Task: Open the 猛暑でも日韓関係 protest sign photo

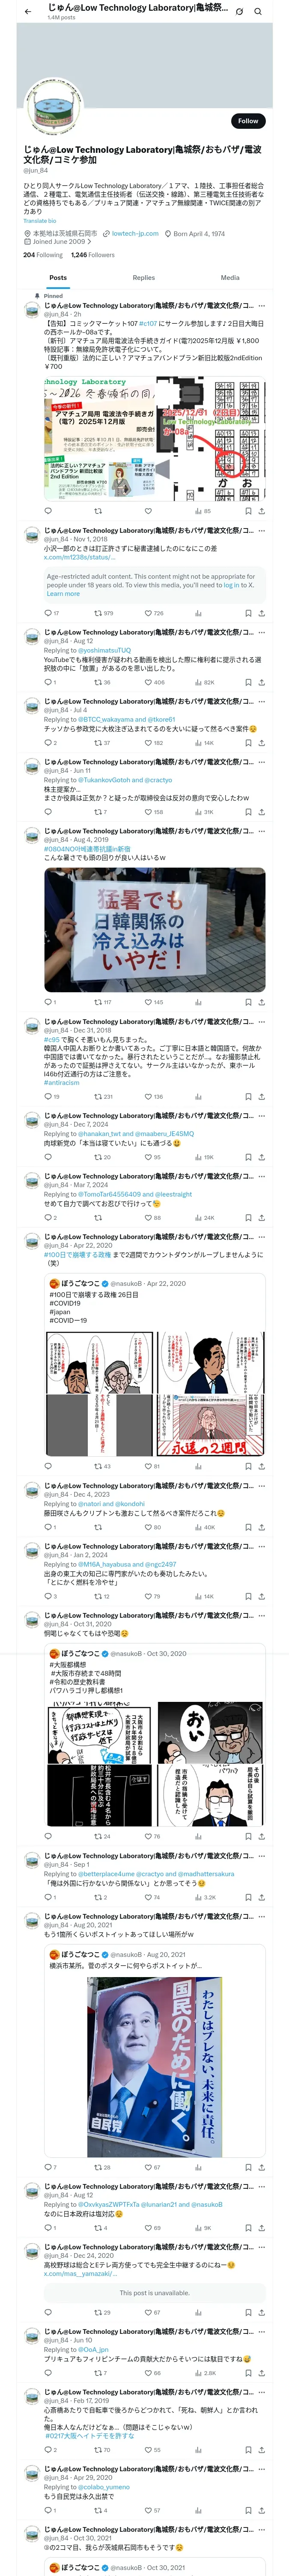Action: click(x=155, y=930)
